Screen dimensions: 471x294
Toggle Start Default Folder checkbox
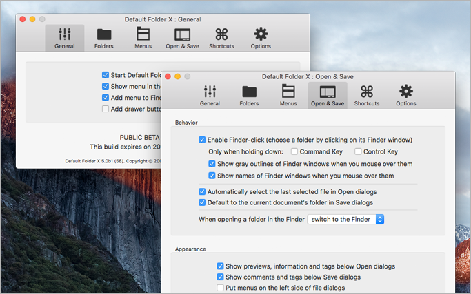[x=106, y=74]
